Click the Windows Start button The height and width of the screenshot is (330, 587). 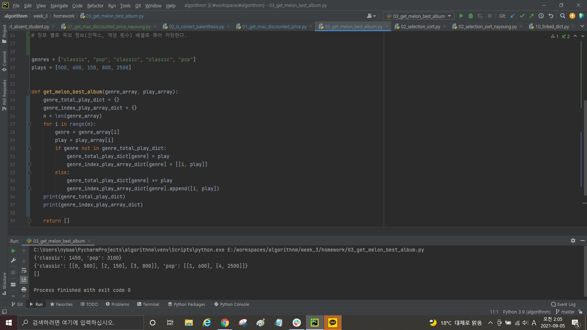[x=9, y=323]
